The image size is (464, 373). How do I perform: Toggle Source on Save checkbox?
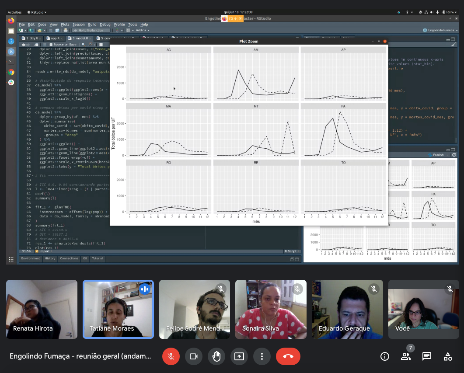click(51, 45)
